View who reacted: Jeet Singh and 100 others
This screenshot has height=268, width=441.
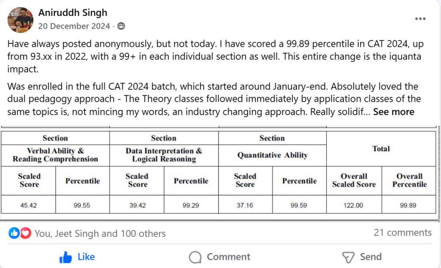[x=100, y=234]
